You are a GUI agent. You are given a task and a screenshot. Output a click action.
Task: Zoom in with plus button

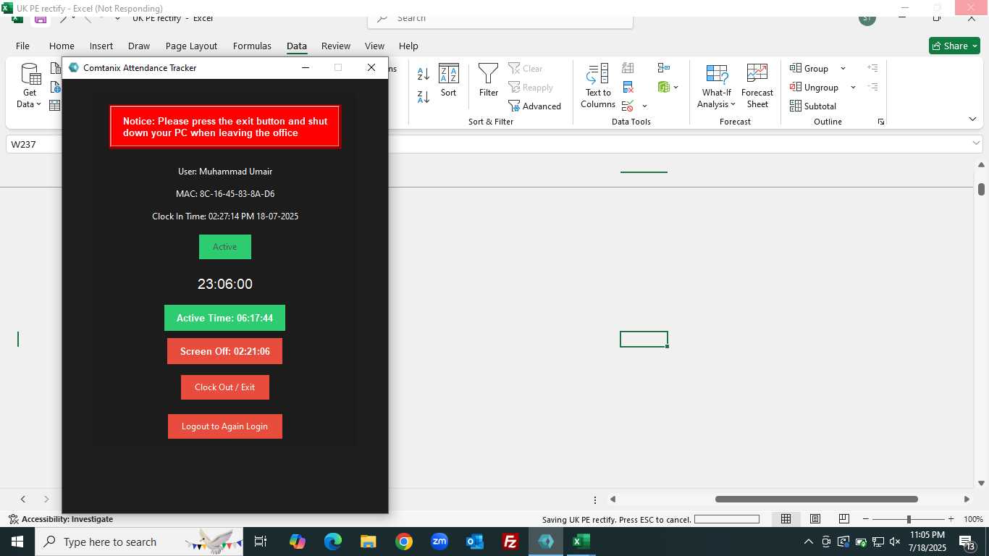951,519
